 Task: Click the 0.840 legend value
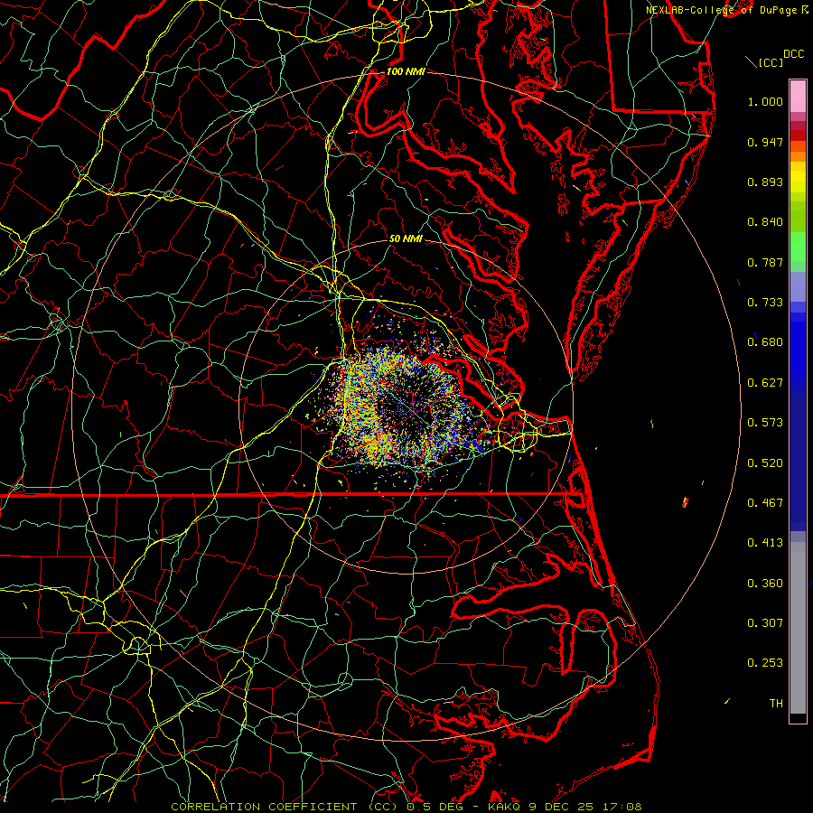coord(765,222)
